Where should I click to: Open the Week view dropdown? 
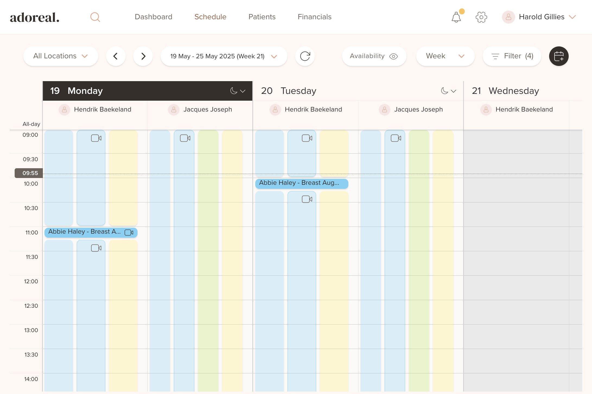pyautogui.click(x=445, y=56)
